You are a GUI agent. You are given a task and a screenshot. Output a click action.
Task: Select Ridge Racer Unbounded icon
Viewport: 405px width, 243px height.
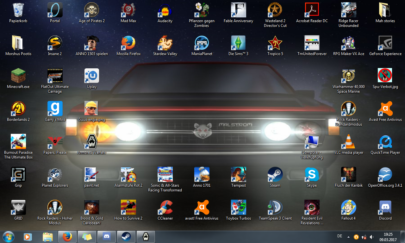(349, 10)
